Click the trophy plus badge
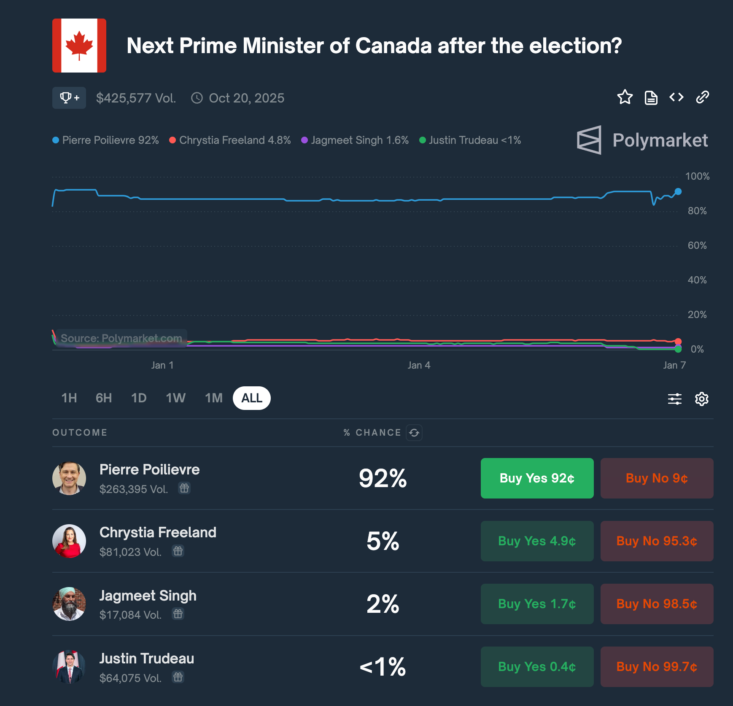The image size is (733, 706). click(69, 98)
